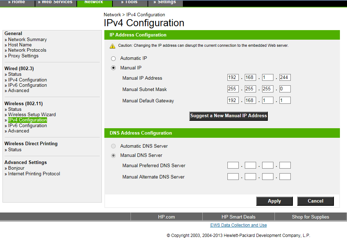
Task: Click the Cancel button
Action: tap(315, 201)
